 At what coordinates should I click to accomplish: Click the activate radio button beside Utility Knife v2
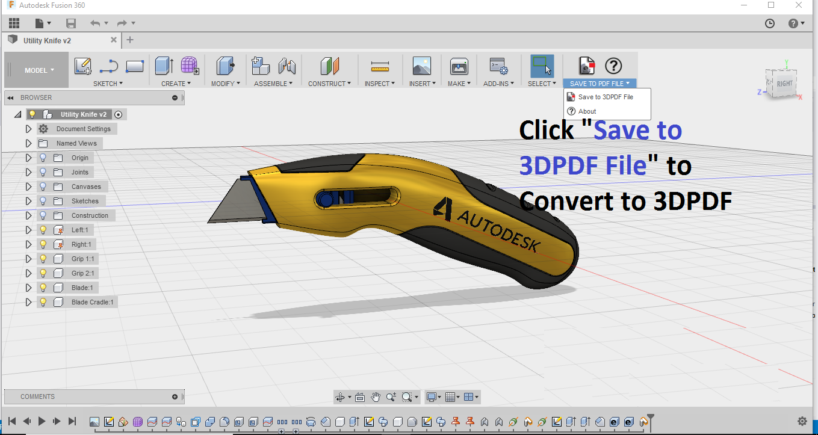[x=119, y=114]
